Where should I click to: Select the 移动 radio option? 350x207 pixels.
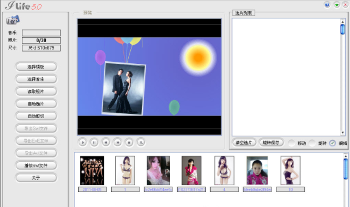[x=291, y=143]
